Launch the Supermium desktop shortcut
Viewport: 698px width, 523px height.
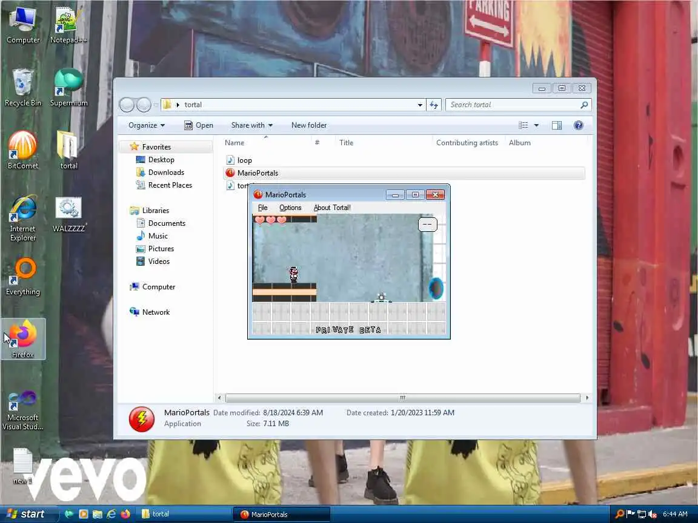(x=68, y=88)
